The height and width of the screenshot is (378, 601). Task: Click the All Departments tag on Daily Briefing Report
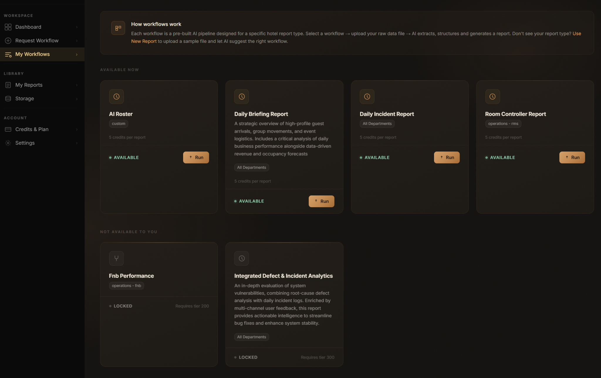251,167
